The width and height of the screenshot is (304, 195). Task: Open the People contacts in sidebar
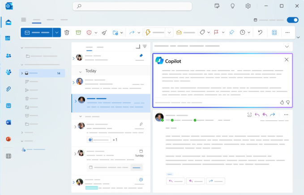(x=9, y=56)
